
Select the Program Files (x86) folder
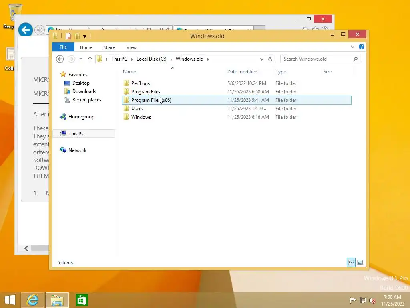236,100
